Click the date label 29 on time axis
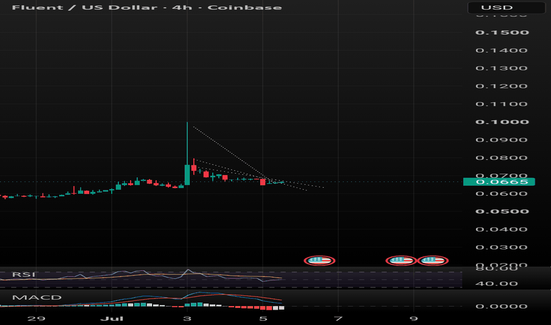This screenshot has height=325, width=551. click(36, 318)
